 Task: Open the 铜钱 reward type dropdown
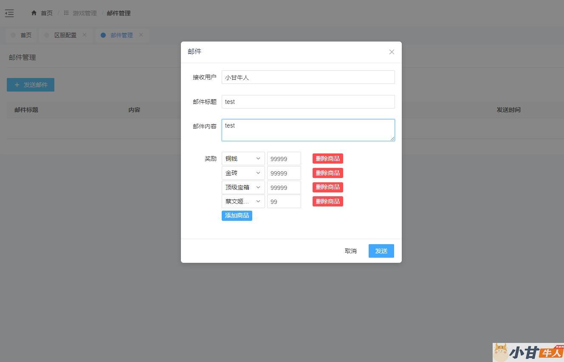[243, 159]
